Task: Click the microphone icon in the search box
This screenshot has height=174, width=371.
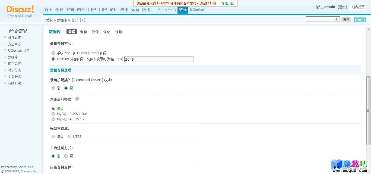Action: (x=337, y=19)
